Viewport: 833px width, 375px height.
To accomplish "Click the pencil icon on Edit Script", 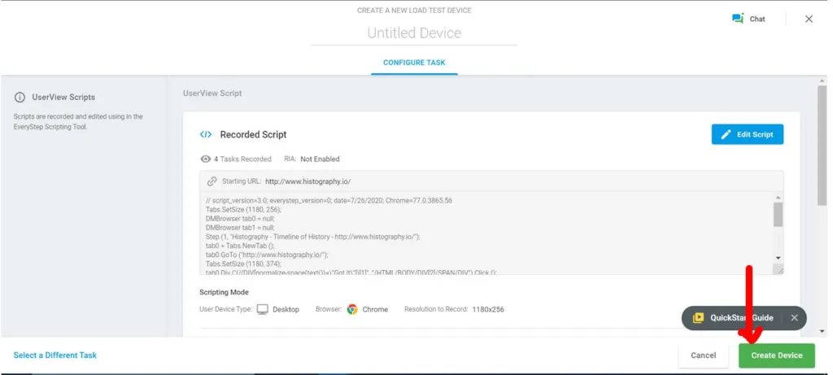I will (726, 134).
